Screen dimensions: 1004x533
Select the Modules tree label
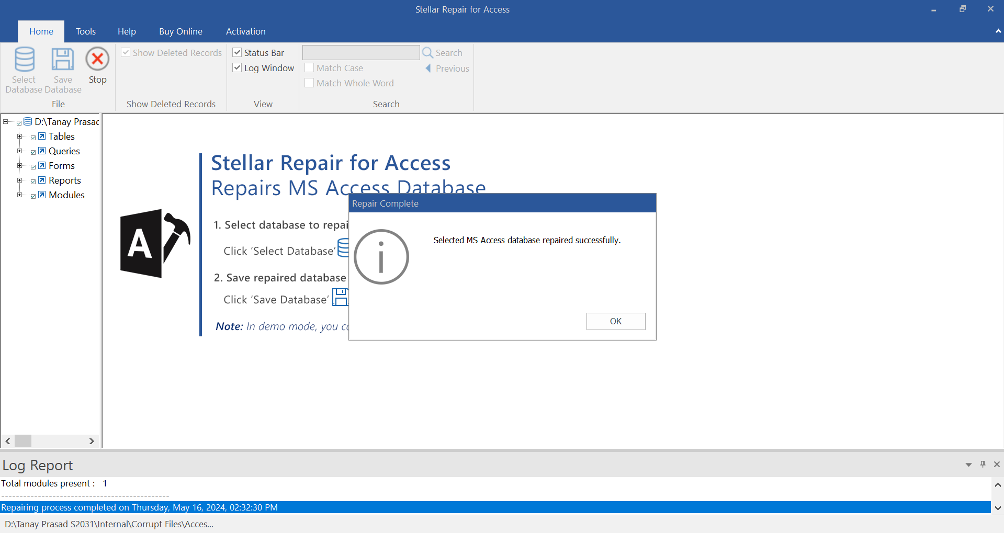[66, 195]
